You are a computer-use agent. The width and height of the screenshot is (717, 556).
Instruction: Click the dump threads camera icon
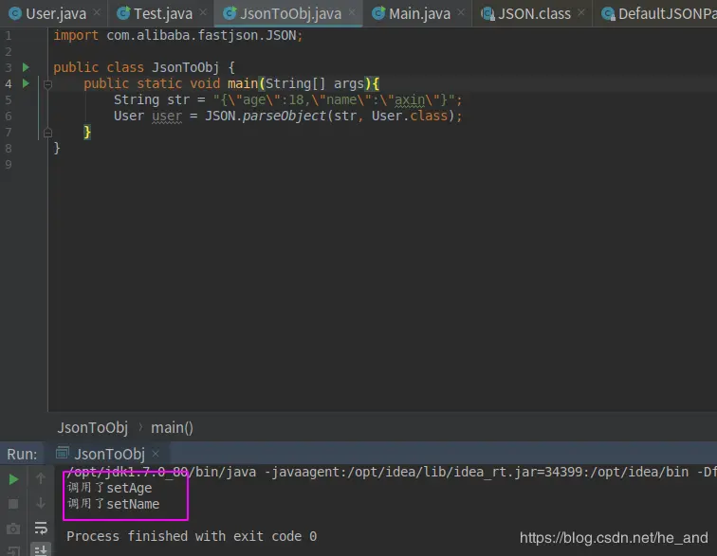coord(13,529)
